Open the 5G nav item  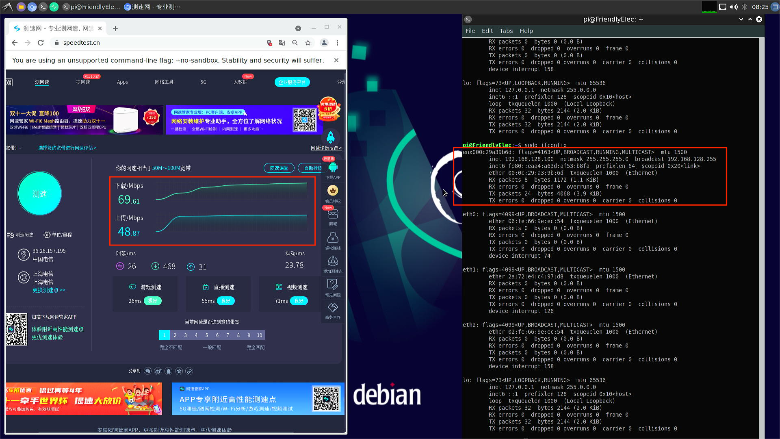pyautogui.click(x=204, y=82)
